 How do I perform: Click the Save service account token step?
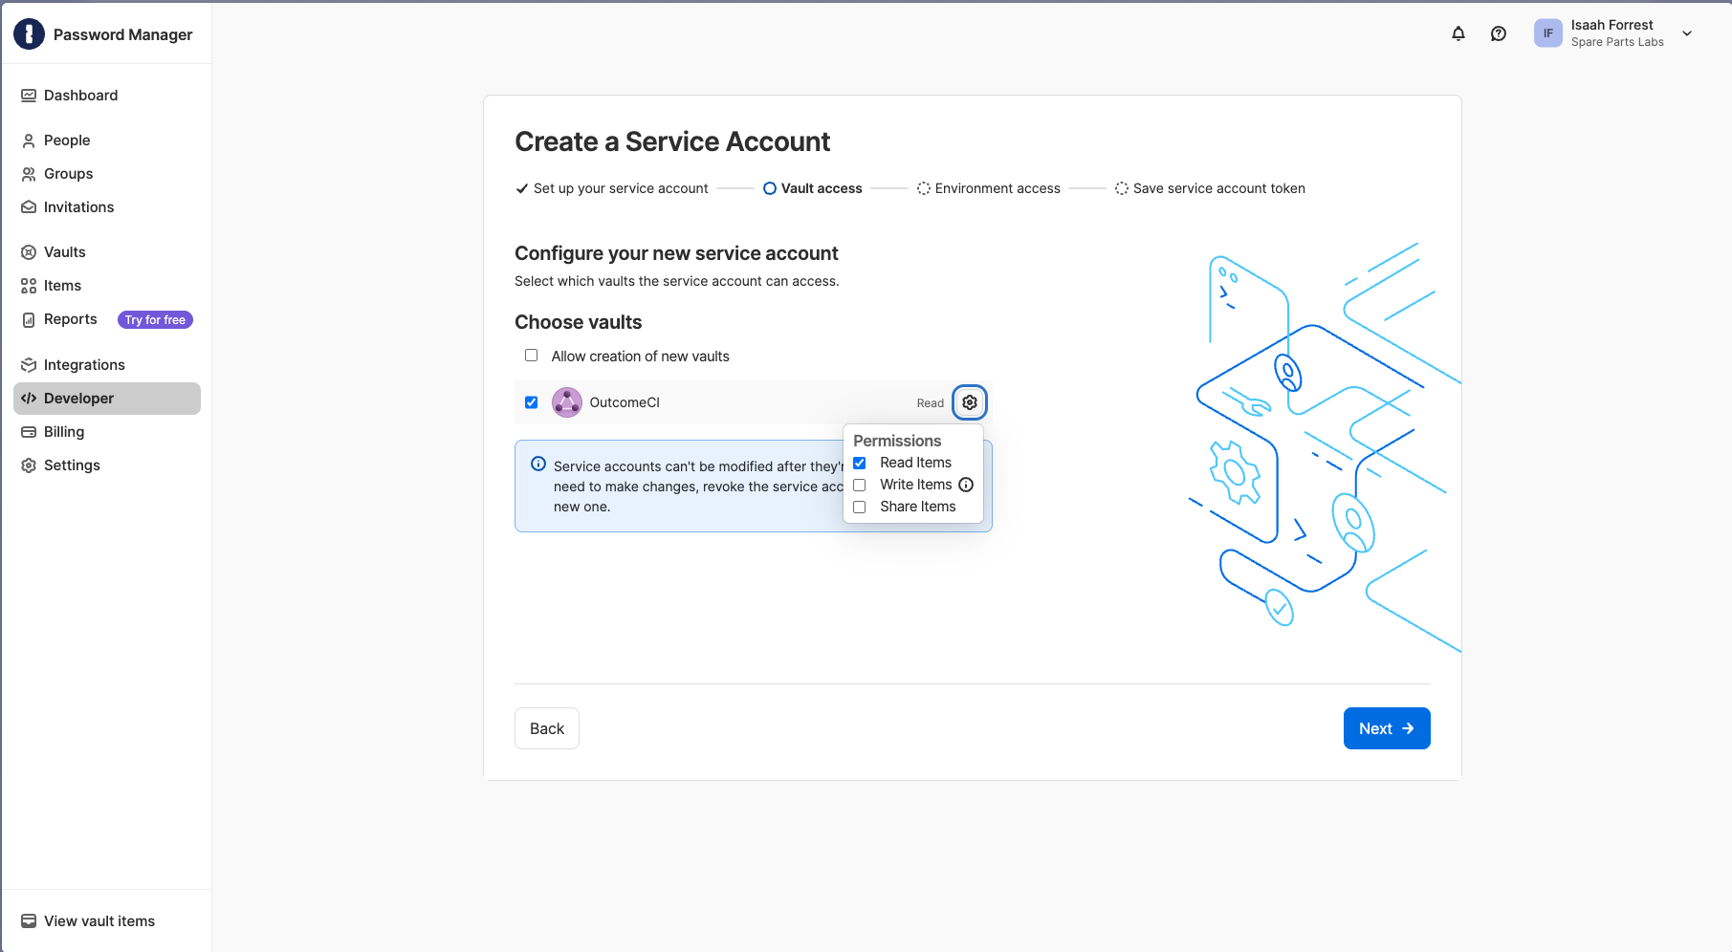click(x=1210, y=188)
